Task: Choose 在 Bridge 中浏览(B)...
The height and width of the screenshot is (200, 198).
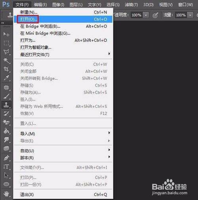Action: tap(63, 26)
